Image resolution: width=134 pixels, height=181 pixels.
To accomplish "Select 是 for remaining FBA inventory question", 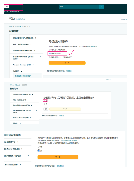I will click(39, 147).
